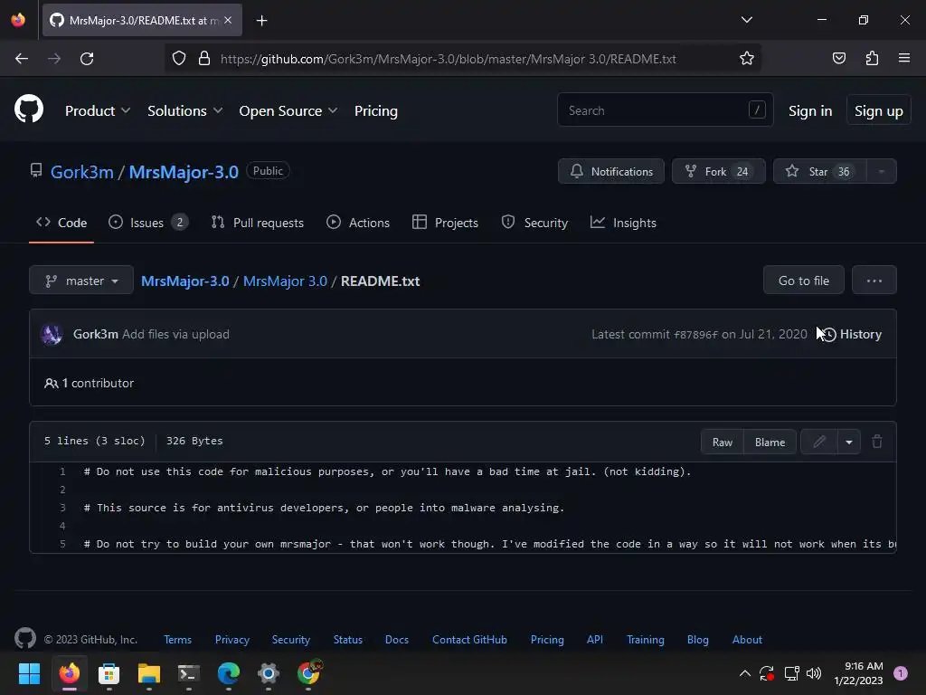The image size is (926, 695).
Task: Open the Firefox extensions puzzle icon
Action: [872, 59]
